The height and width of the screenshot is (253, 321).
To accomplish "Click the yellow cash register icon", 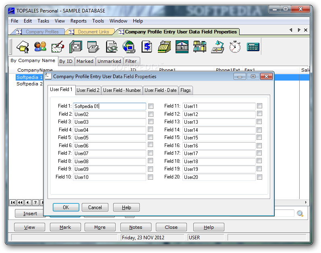I will click(x=164, y=47).
